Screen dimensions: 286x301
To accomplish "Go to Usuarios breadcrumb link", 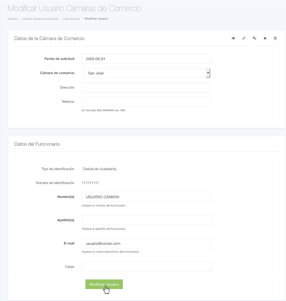I will coord(13,19).
